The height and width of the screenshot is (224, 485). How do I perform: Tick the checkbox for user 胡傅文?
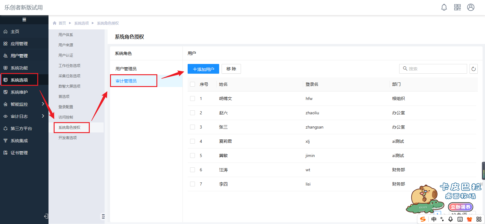[x=192, y=99]
